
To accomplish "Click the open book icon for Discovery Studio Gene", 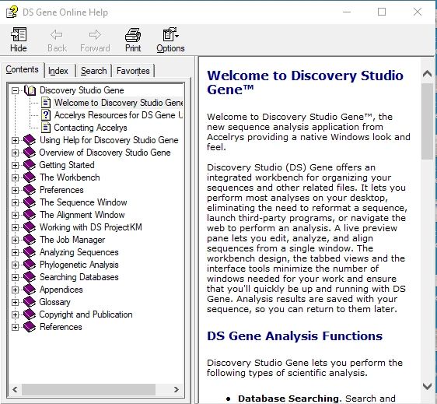I will pos(30,90).
